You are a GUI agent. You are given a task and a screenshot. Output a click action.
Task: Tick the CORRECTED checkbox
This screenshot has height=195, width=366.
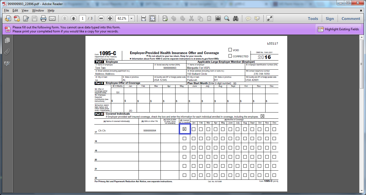[x=230, y=56]
